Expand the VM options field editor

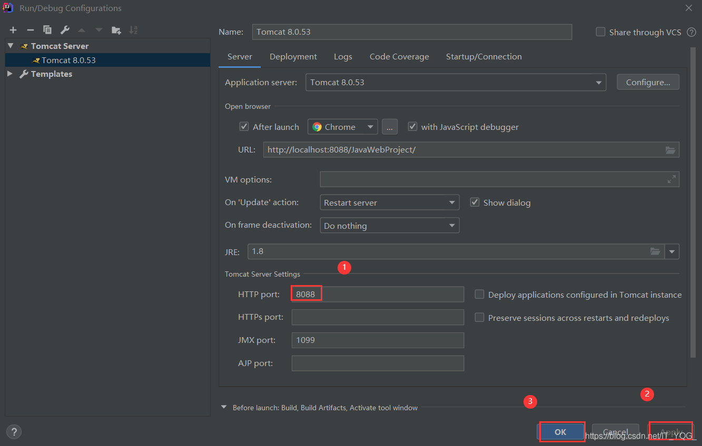[671, 179]
